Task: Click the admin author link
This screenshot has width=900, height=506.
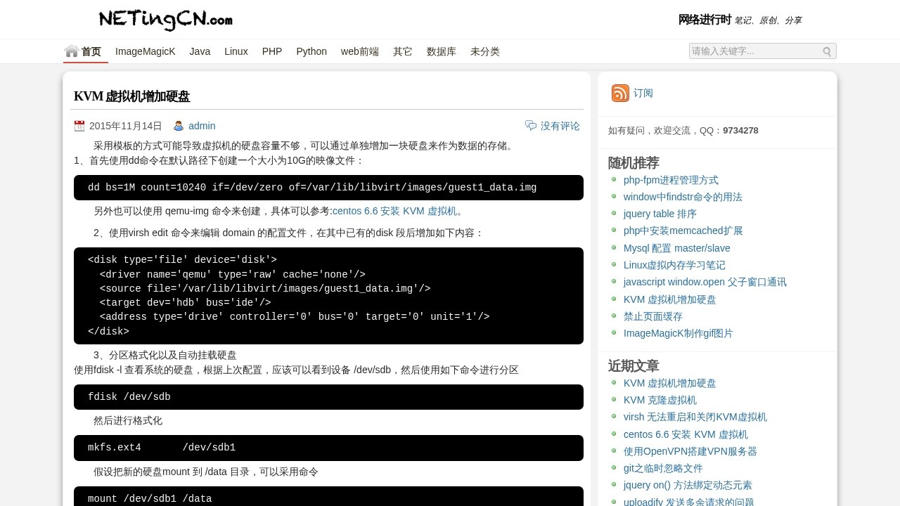Action: (202, 126)
